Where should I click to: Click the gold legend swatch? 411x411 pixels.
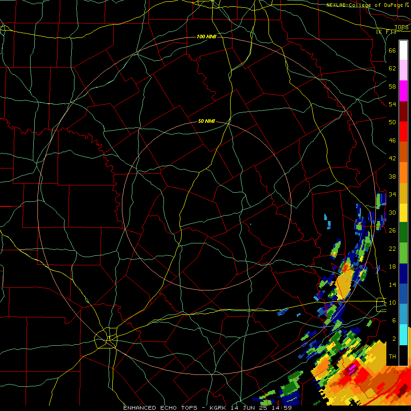(403, 193)
